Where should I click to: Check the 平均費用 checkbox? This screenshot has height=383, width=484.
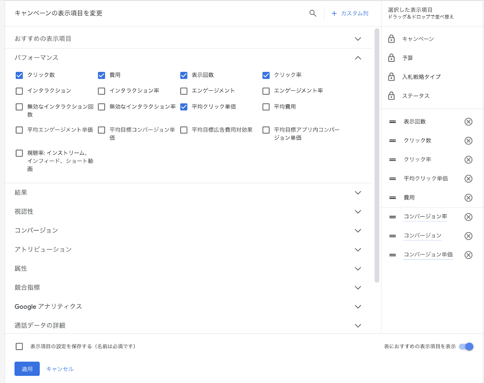coord(266,107)
